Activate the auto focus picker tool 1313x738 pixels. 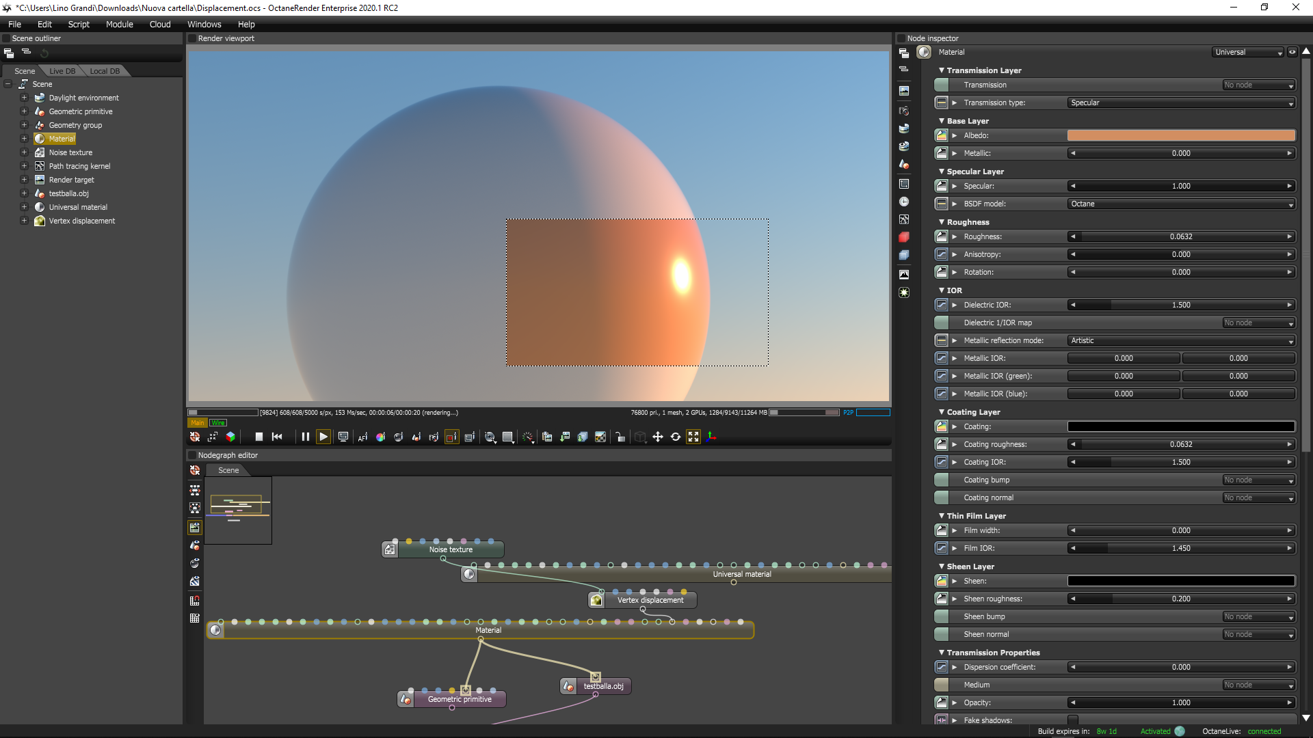362,437
